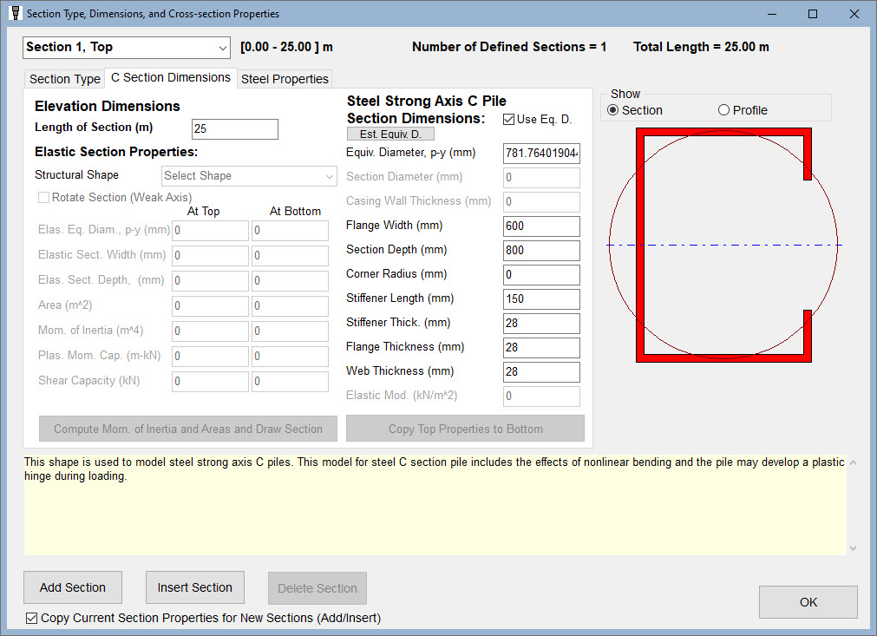Click the Elastic Mod. input field
Image resolution: width=877 pixels, height=636 pixels.
pyautogui.click(x=541, y=396)
